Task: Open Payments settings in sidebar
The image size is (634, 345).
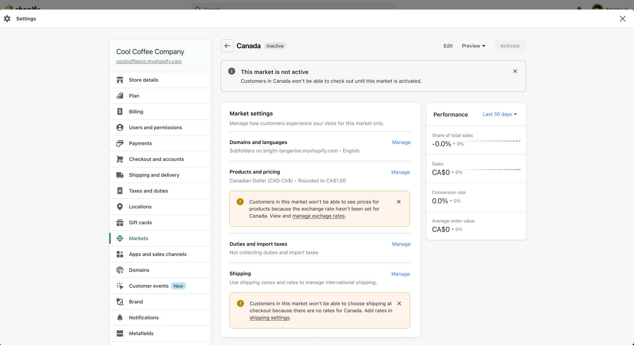Action: tap(140, 143)
